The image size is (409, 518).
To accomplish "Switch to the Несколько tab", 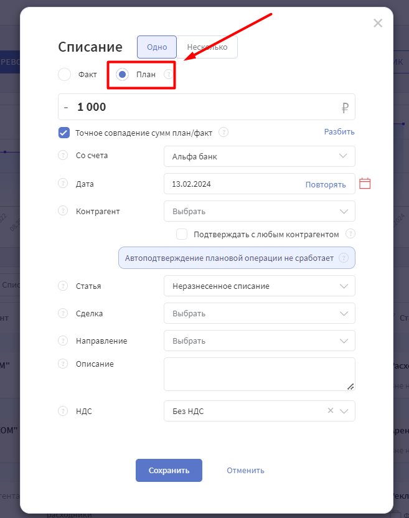I will click(x=207, y=47).
